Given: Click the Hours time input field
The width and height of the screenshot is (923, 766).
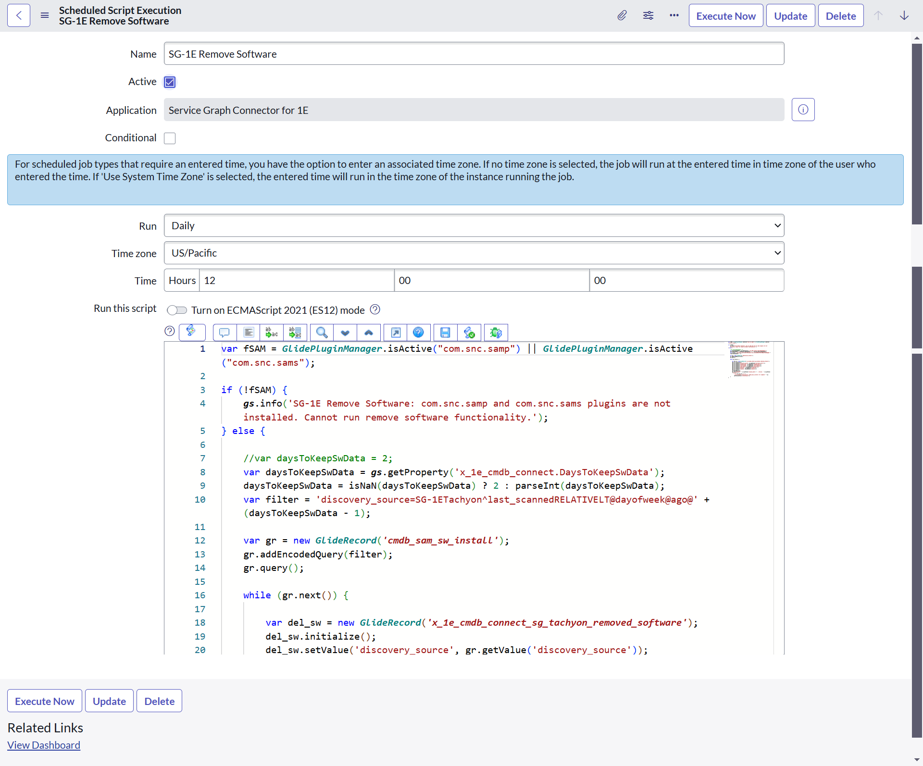Looking at the screenshot, I should click(296, 280).
